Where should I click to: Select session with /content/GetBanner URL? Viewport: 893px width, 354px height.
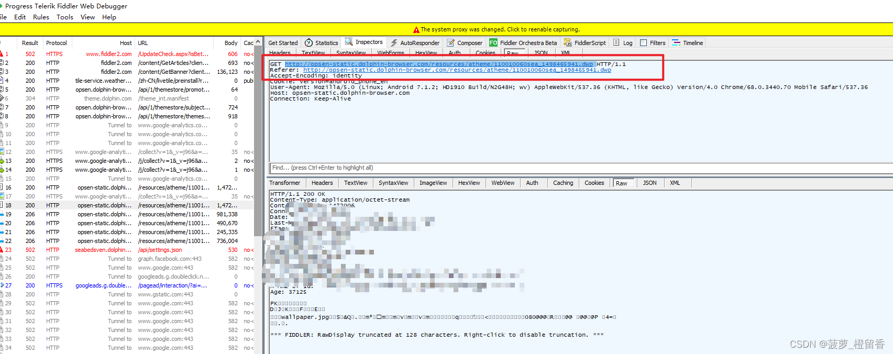(x=127, y=72)
